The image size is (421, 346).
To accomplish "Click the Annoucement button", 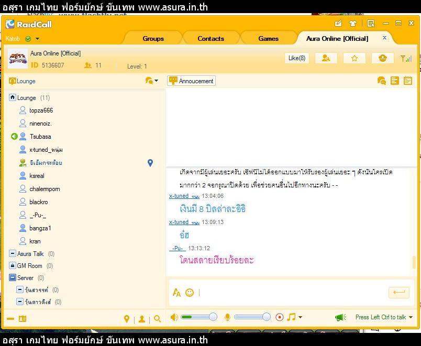I will pos(191,81).
